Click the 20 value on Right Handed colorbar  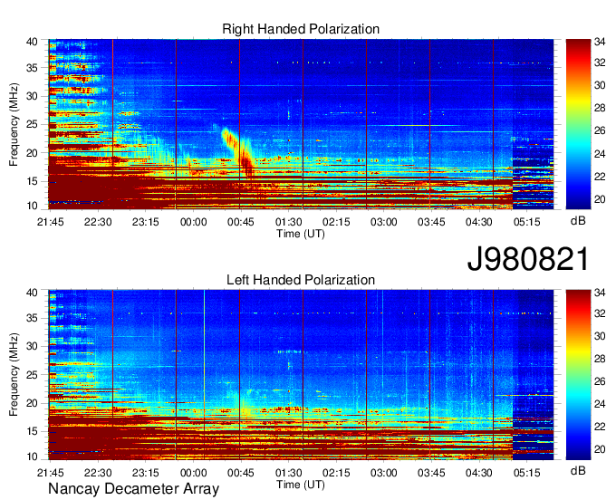pos(600,199)
